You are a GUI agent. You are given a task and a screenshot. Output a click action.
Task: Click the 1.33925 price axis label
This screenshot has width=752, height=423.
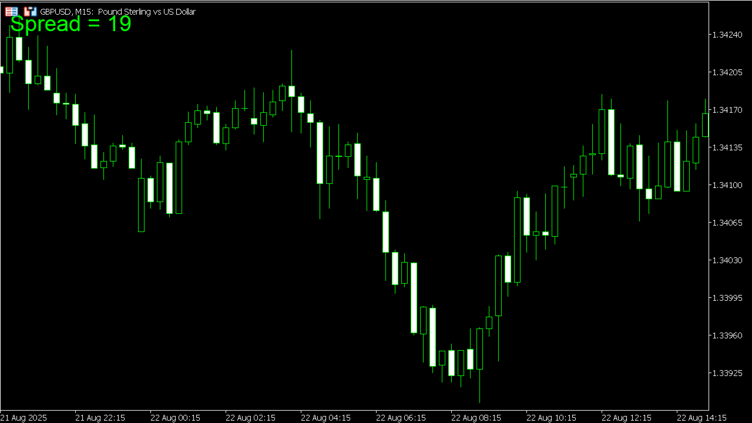point(727,373)
